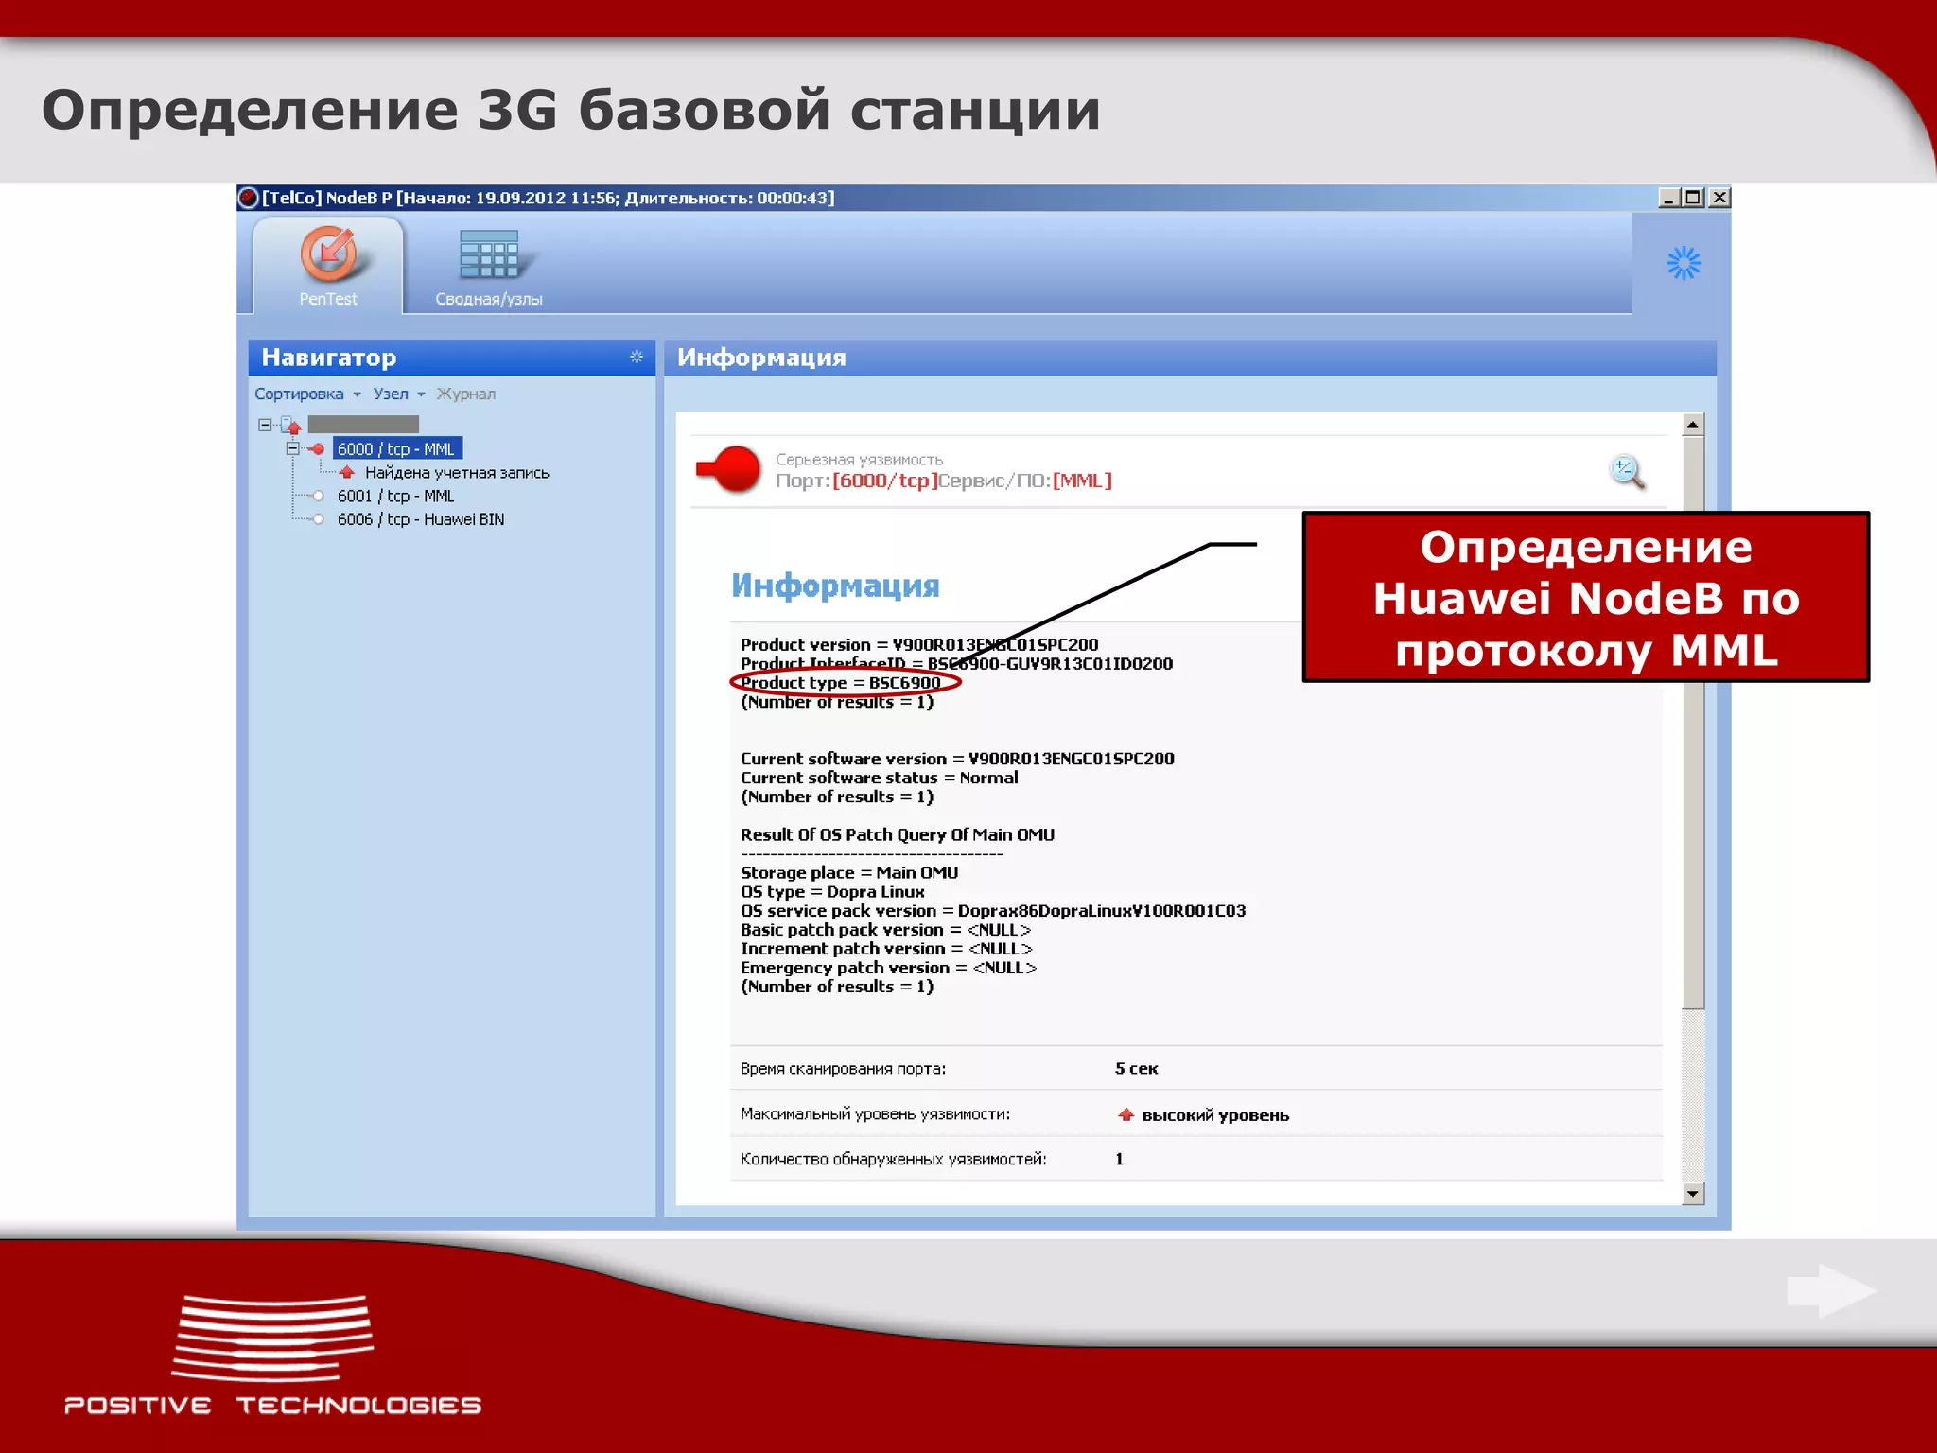Click the Навигатор panel pin icon
1937x1453 pixels.
[x=637, y=357]
